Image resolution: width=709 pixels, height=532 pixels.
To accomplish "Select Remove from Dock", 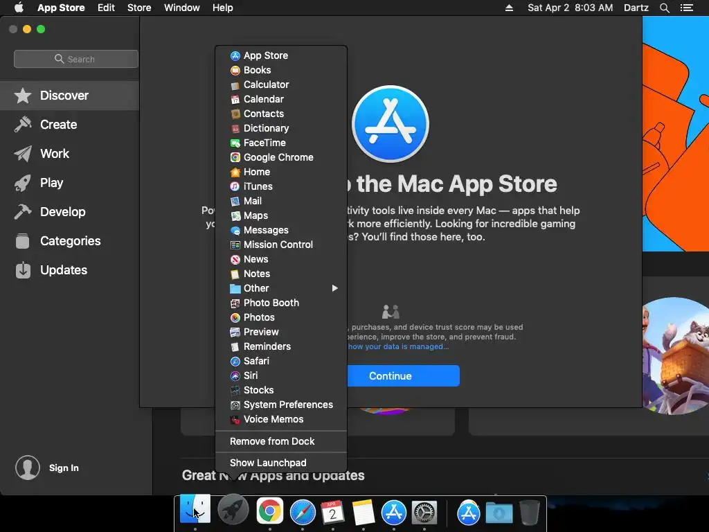I will (281, 441).
